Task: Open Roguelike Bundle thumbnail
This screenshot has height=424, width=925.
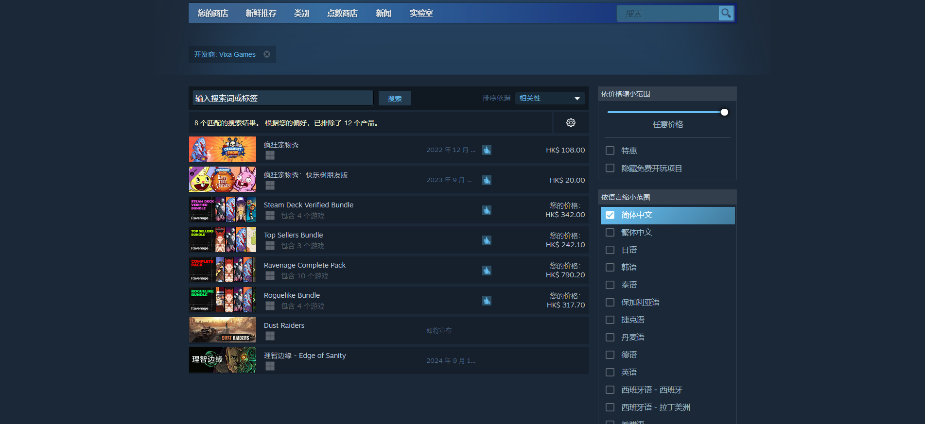Action: pos(223,300)
